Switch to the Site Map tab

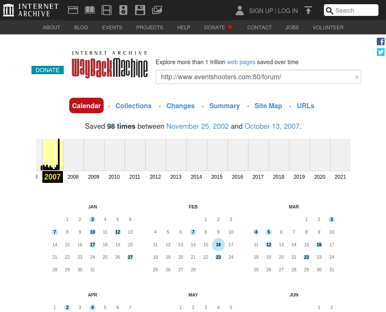click(268, 106)
